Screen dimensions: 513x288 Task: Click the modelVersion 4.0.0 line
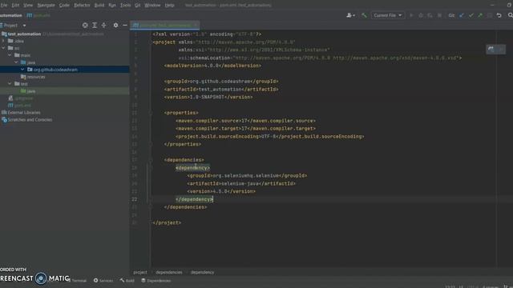coord(212,66)
